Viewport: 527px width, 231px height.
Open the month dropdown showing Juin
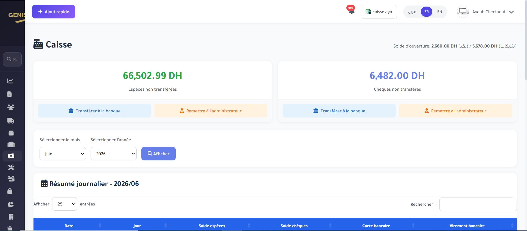tap(63, 154)
